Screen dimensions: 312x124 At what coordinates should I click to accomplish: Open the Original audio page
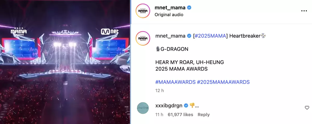point(169,15)
